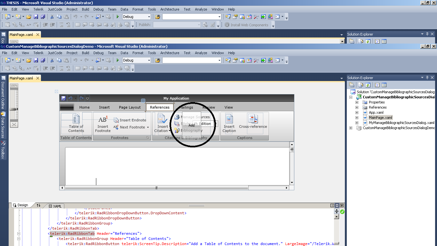Click Cut scissors icon in front window toolbar
The image size is (437, 246).
52,60
